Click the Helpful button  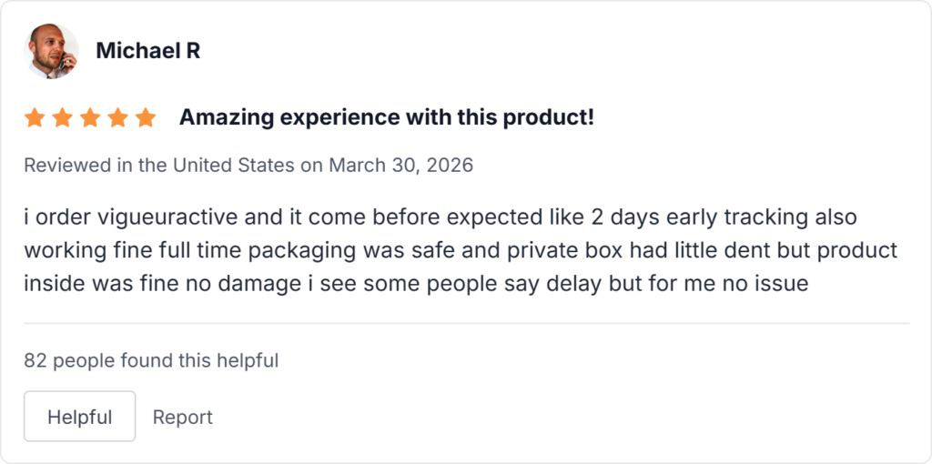(x=79, y=417)
